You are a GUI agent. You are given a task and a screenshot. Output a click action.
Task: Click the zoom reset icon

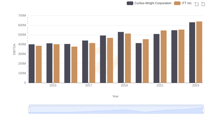[x=203, y=4]
